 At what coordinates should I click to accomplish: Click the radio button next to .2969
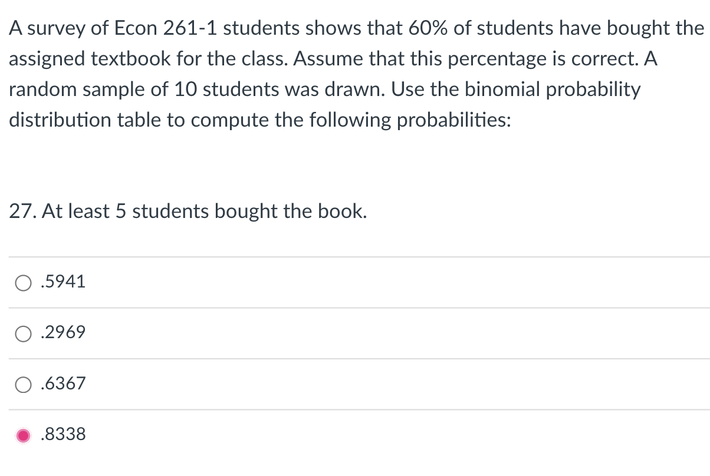click(x=22, y=334)
